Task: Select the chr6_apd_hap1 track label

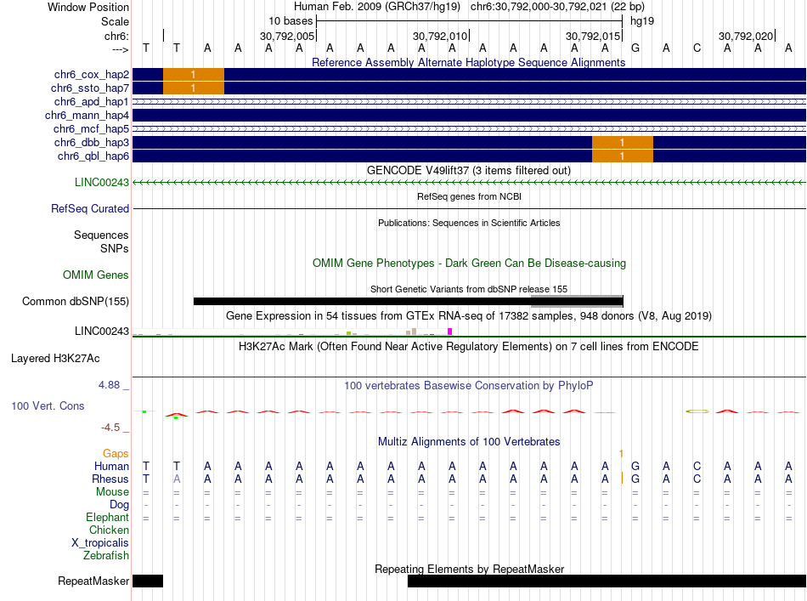Action: pos(92,101)
